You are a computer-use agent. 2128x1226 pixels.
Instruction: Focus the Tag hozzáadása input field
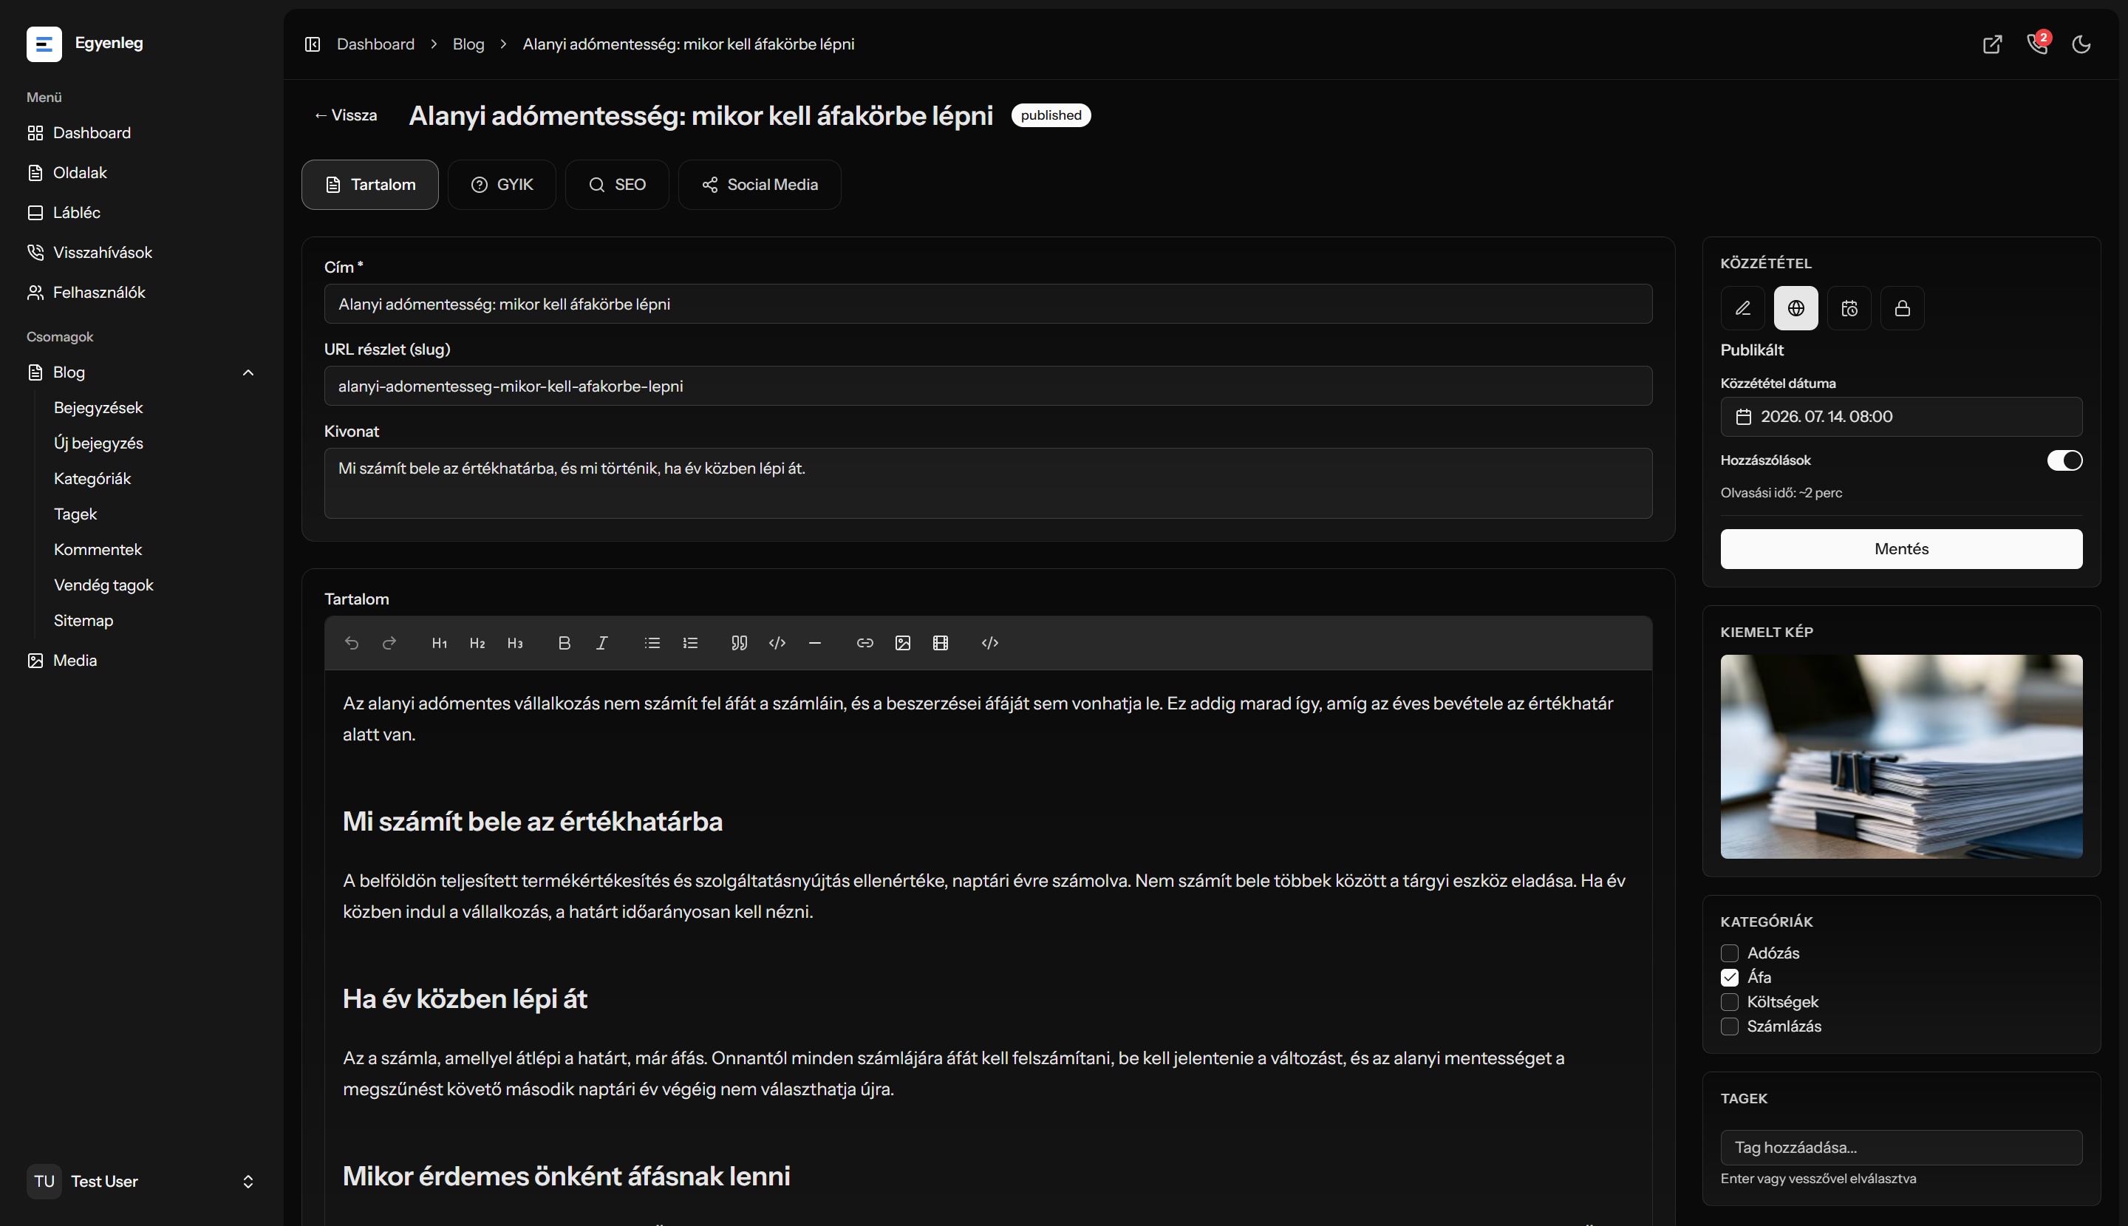tap(1902, 1148)
